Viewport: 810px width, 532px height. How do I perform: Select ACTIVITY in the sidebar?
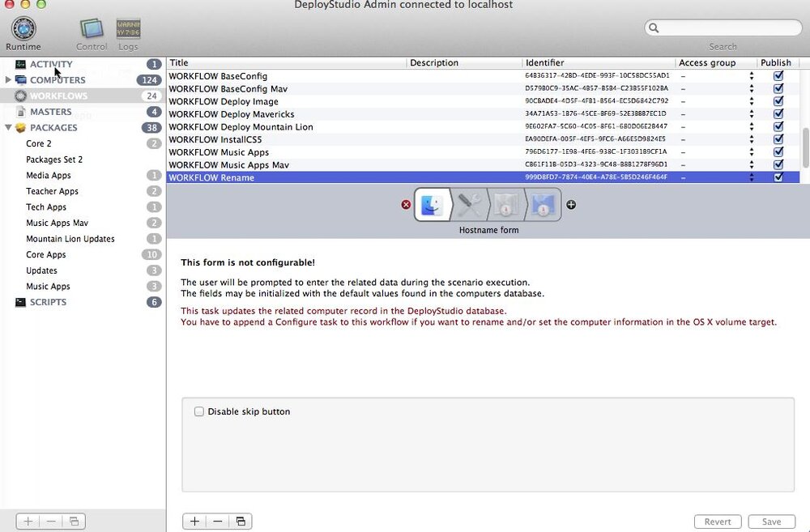[x=51, y=64]
